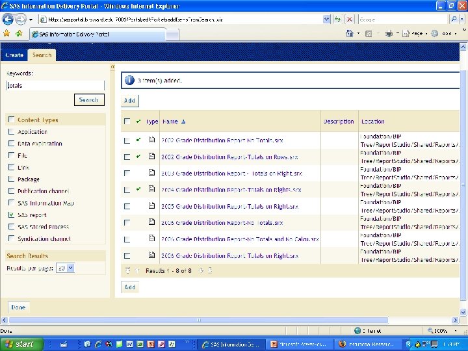Click the browser Forward arrow button
Image resolution: width=468 pixels, height=351 pixels.
[x=21, y=19]
